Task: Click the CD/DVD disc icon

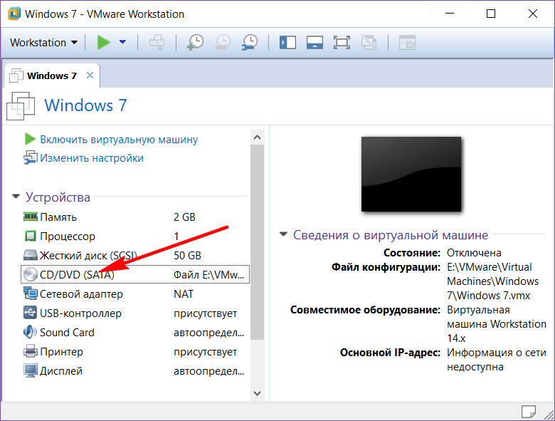Action: (31, 274)
